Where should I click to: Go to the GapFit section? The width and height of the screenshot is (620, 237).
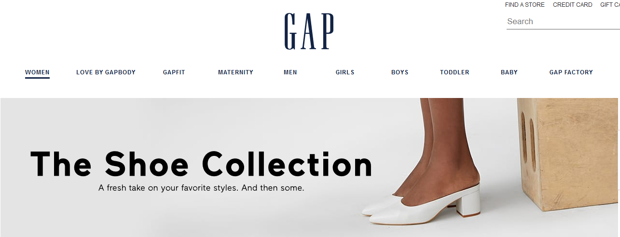click(x=174, y=72)
